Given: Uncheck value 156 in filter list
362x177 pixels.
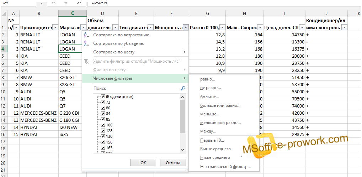Looking at the screenshot, I should [103, 142].
